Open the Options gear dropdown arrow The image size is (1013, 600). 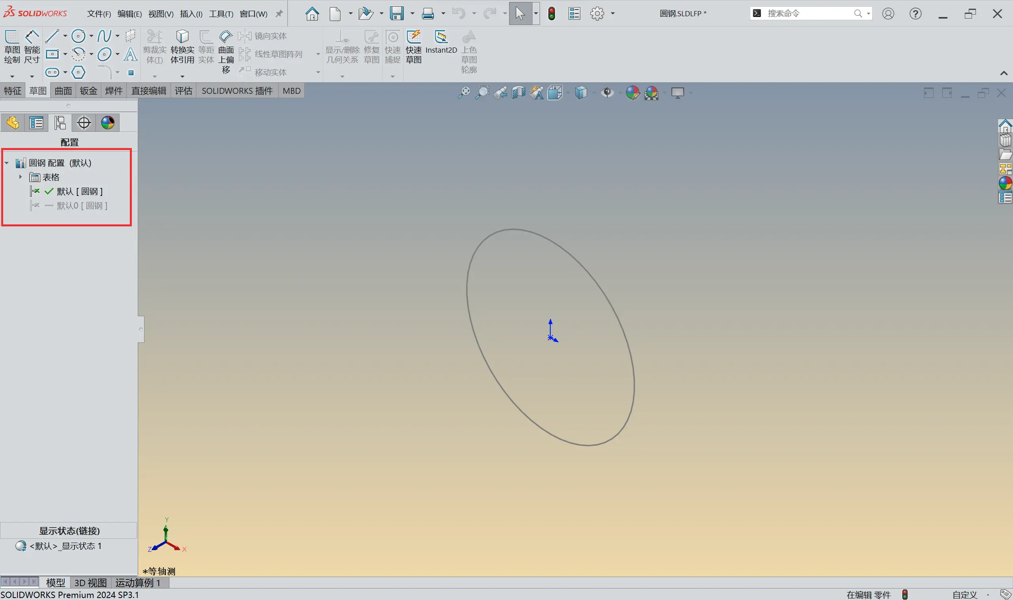click(613, 13)
